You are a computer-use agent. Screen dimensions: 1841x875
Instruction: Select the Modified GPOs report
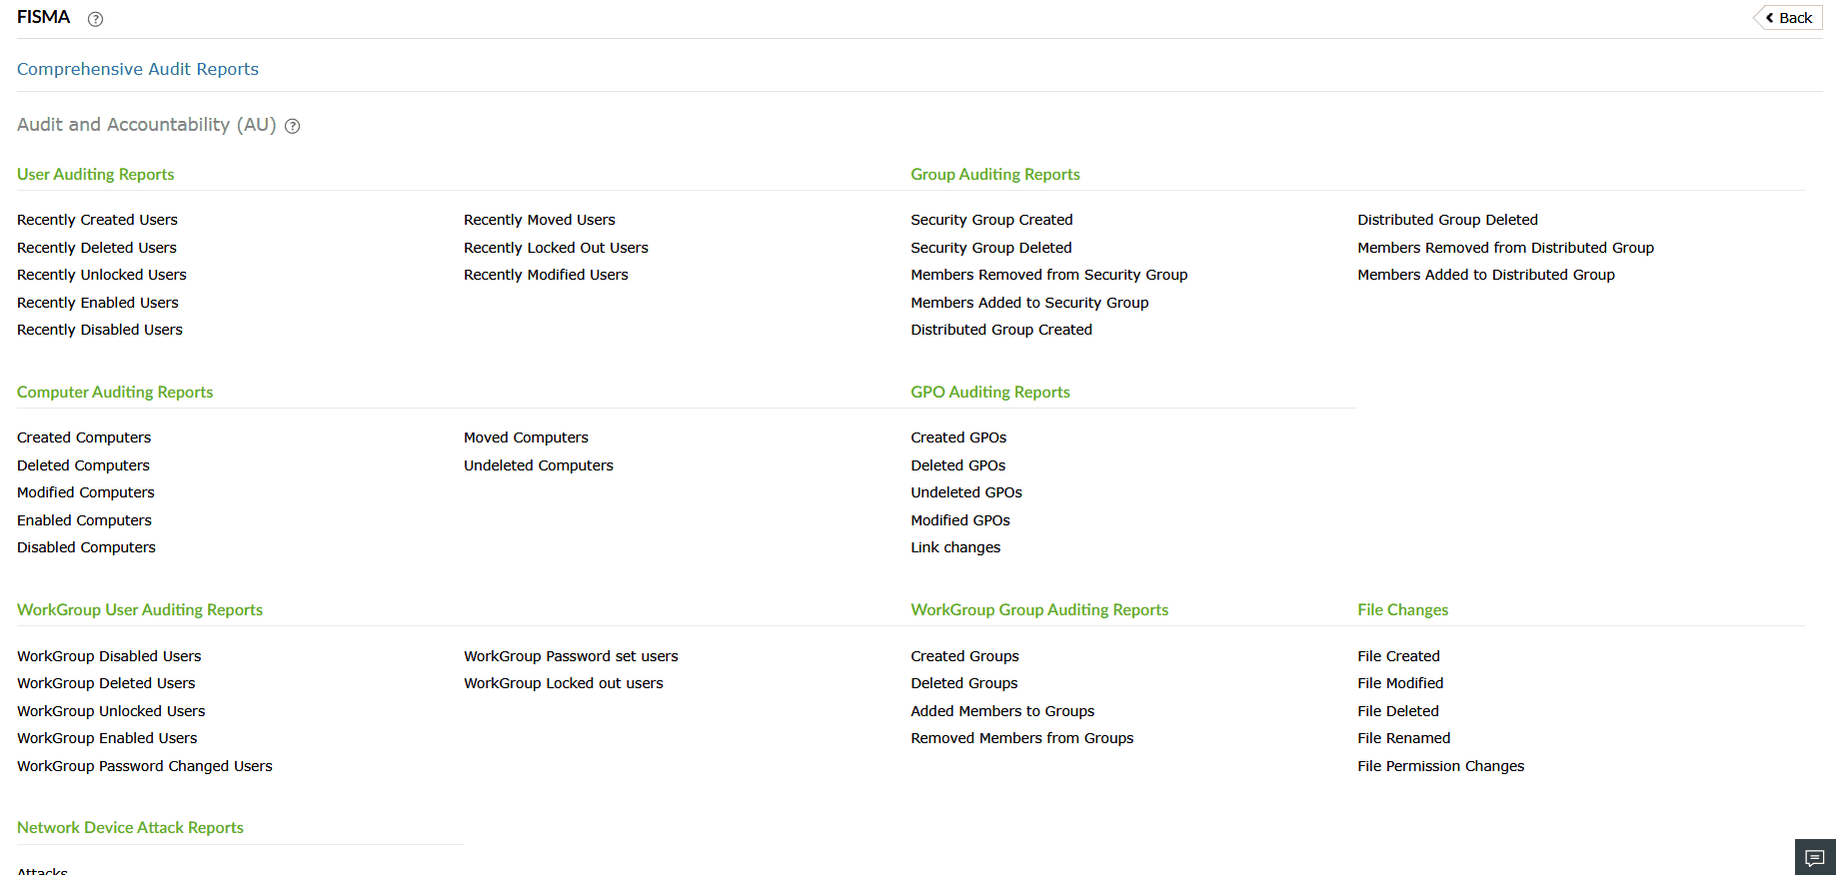click(960, 519)
